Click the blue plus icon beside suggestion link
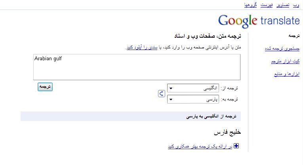Screen dimensions: 303x165 [236, 146]
